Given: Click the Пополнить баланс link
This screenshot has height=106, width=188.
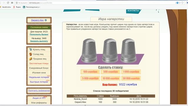Looking at the screenshot, I should pyautogui.click(x=39, y=34).
